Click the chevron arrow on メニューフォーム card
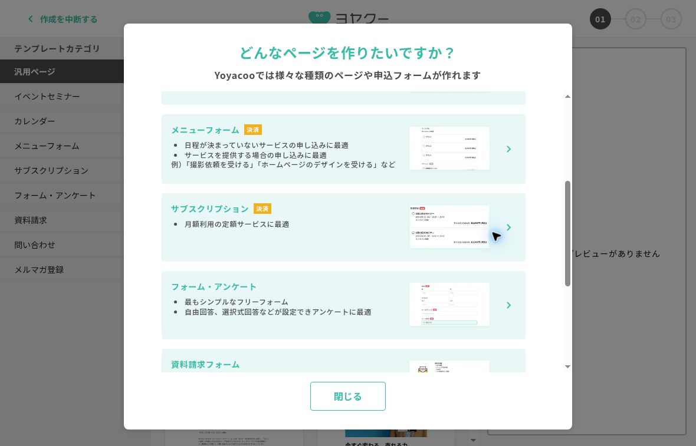The width and height of the screenshot is (696, 446). 508,149
